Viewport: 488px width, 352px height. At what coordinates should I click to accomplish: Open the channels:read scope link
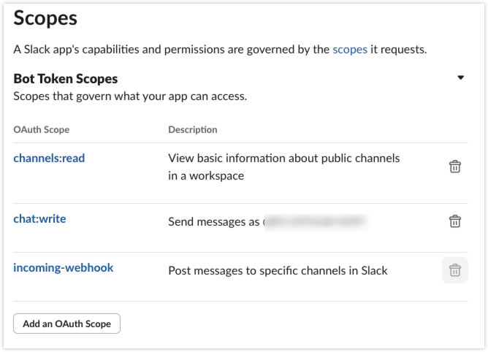pos(49,158)
